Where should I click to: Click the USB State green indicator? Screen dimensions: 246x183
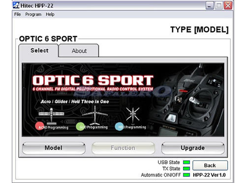coord(186,162)
